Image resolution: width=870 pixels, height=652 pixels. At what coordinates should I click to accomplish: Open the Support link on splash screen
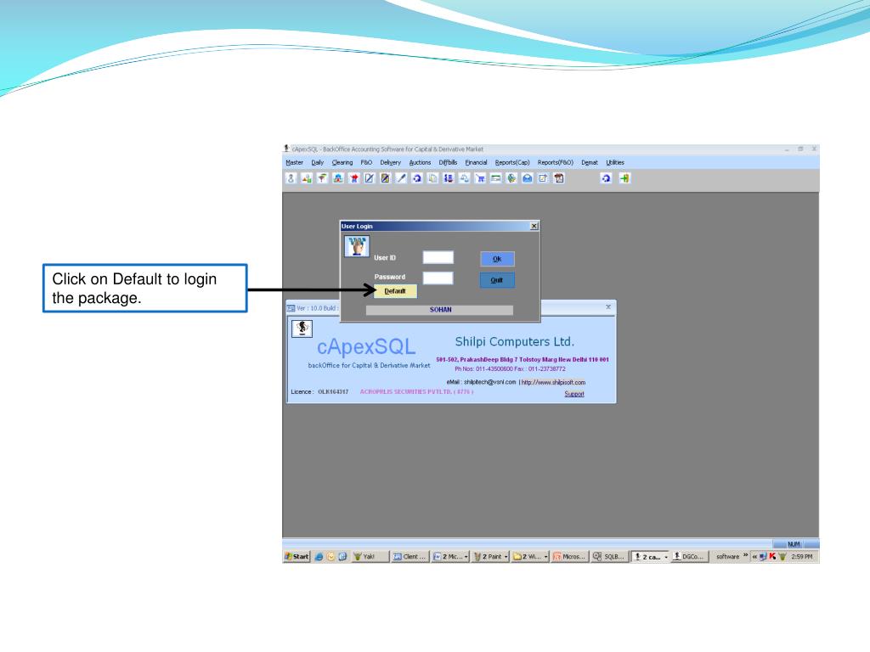[x=574, y=394]
